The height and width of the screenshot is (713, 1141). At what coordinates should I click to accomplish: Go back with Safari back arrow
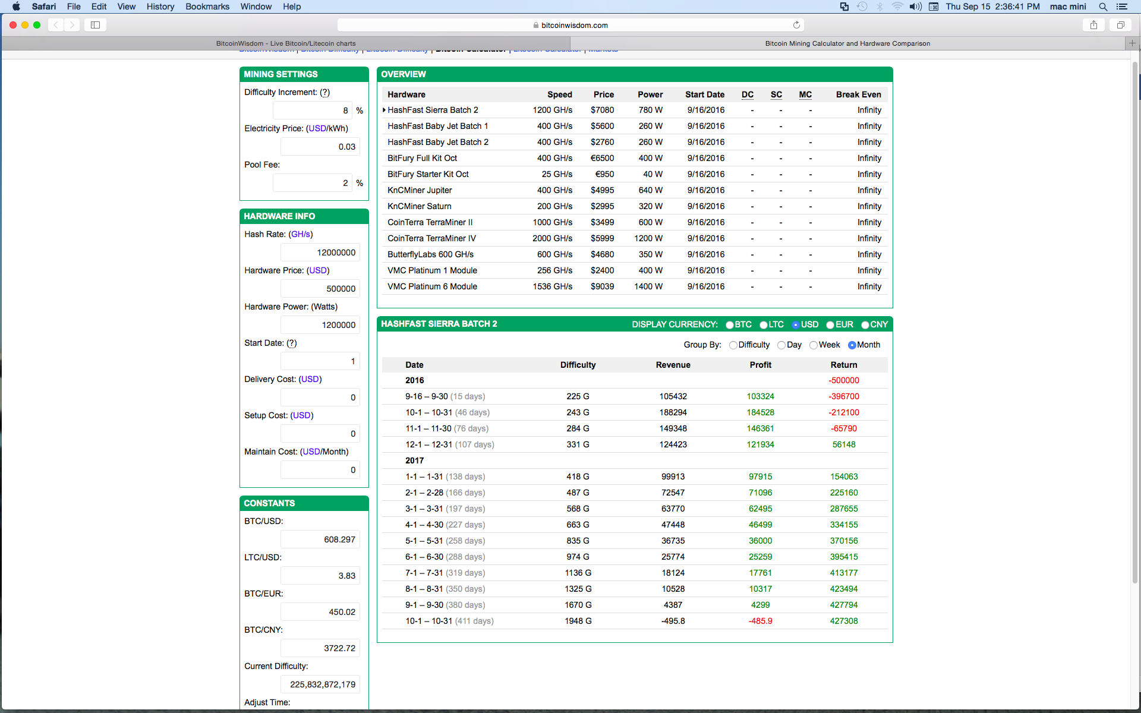[56, 25]
